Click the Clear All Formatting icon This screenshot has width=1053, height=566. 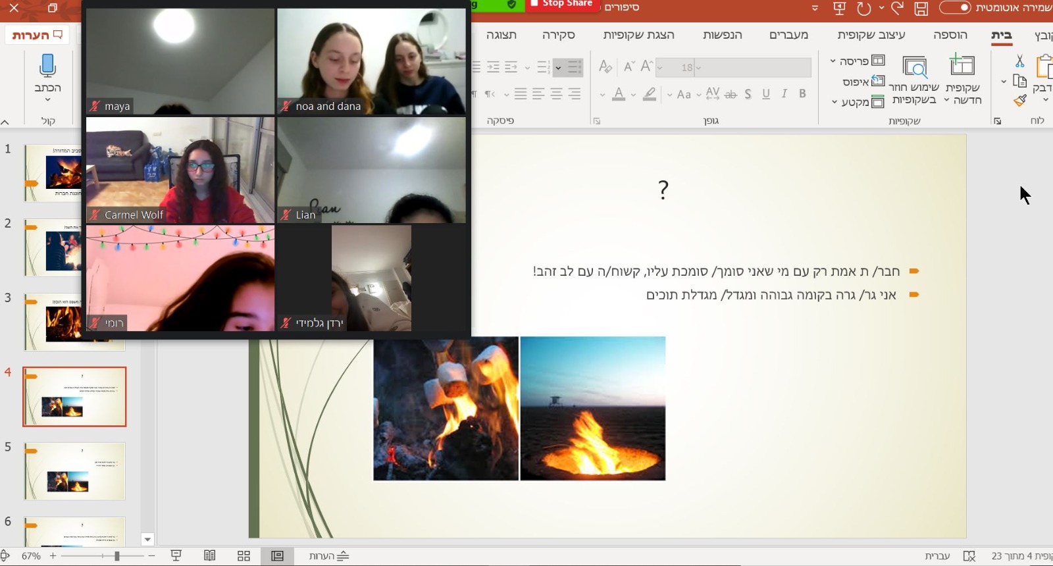pos(605,66)
